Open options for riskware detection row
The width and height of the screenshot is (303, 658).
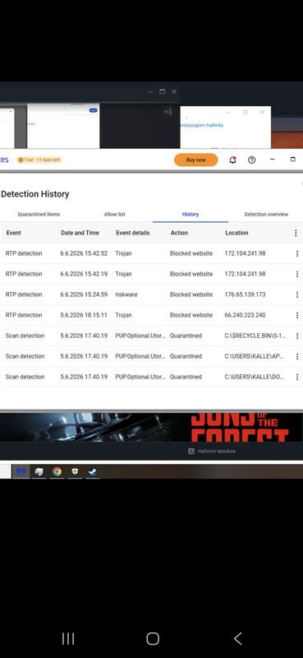click(x=297, y=294)
